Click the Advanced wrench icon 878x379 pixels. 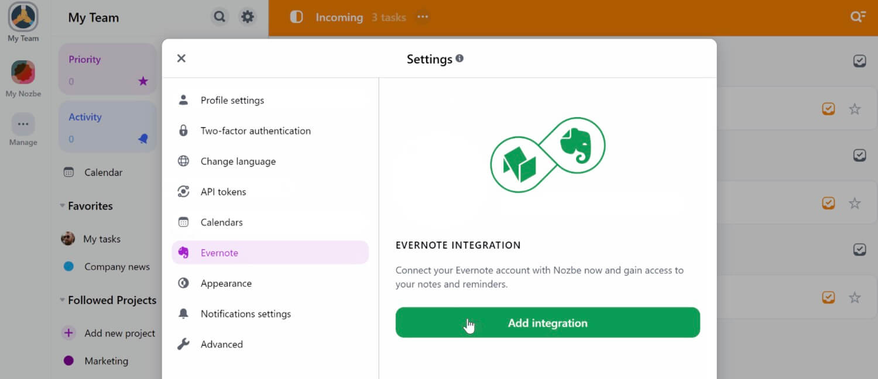pos(183,344)
